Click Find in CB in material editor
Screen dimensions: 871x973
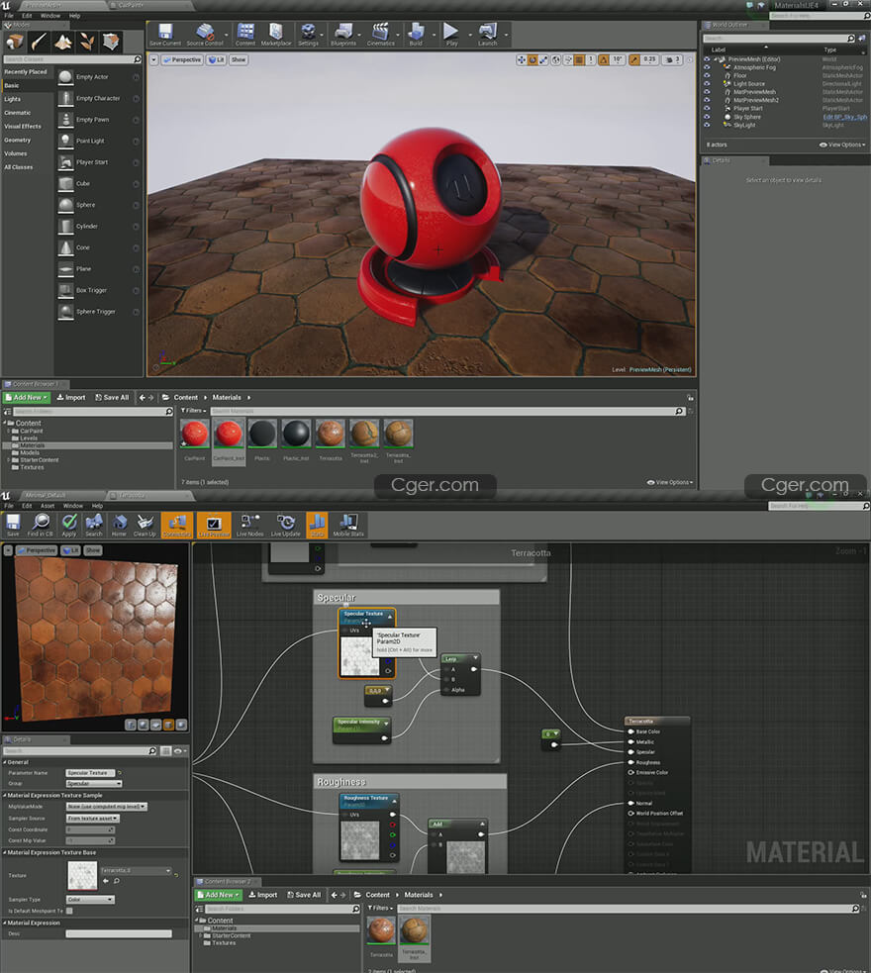[41, 525]
